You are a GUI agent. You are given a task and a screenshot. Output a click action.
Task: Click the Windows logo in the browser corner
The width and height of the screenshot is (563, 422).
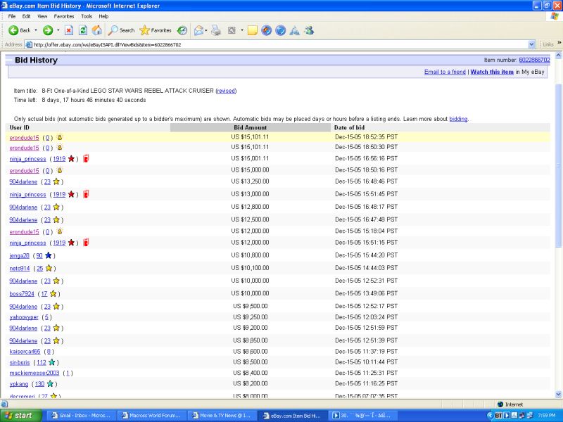(x=555, y=16)
